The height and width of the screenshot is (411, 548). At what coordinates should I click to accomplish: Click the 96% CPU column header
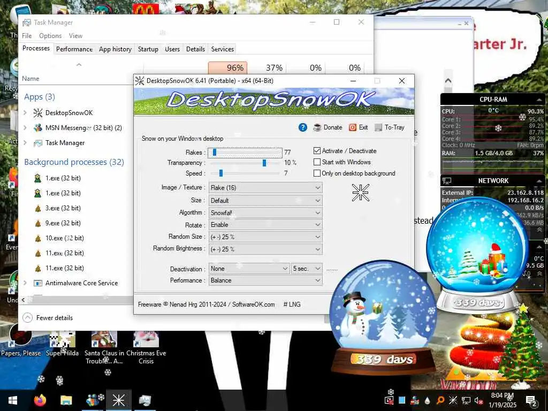click(x=228, y=68)
